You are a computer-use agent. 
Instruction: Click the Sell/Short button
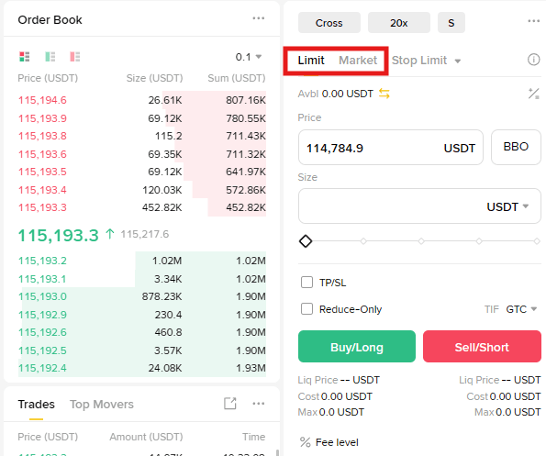[x=482, y=346]
